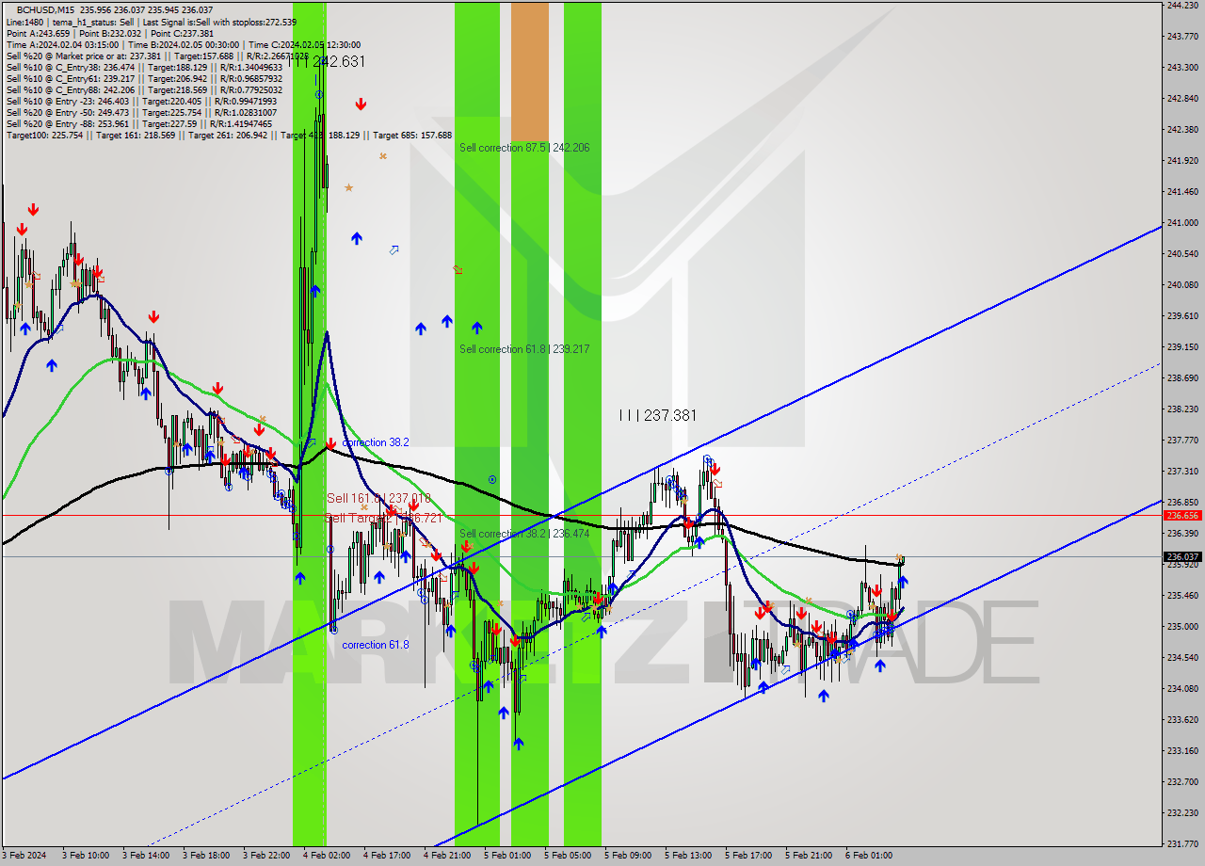Image resolution: width=1205 pixels, height=866 pixels.
Task: Click the blue 'correction 61.8' label
Action: click(x=375, y=645)
